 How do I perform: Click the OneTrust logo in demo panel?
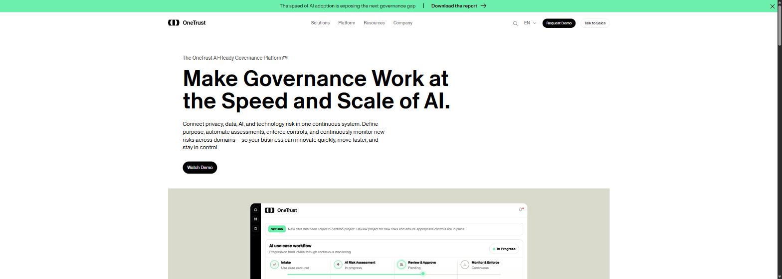coord(281,210)
